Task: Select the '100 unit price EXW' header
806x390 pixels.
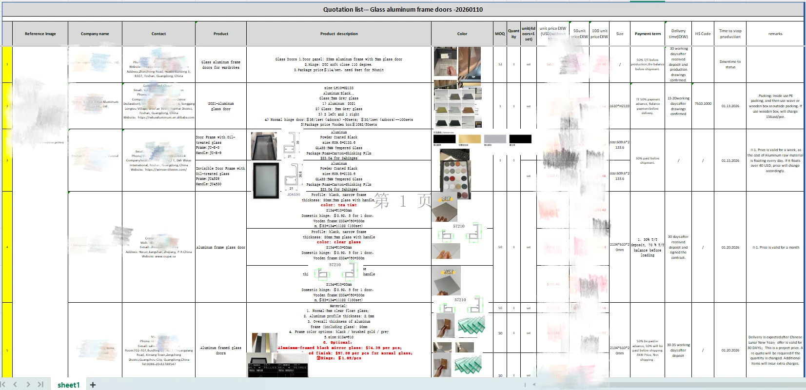Action: pyautogui.click(x=599, y=34)
